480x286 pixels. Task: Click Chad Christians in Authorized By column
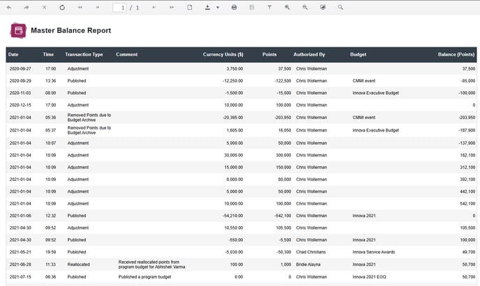click(x=311, y=252)
